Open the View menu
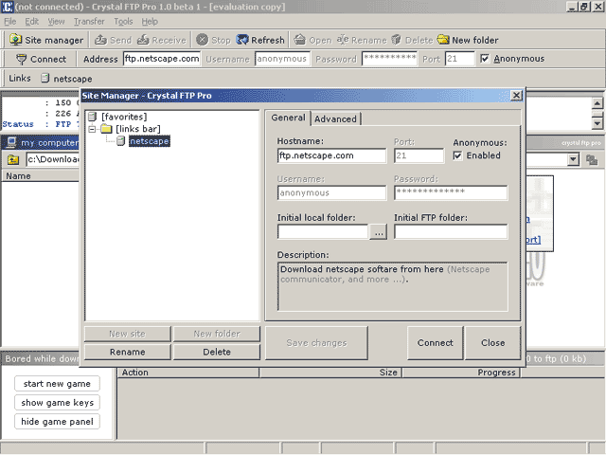 (x=56, y=22)
